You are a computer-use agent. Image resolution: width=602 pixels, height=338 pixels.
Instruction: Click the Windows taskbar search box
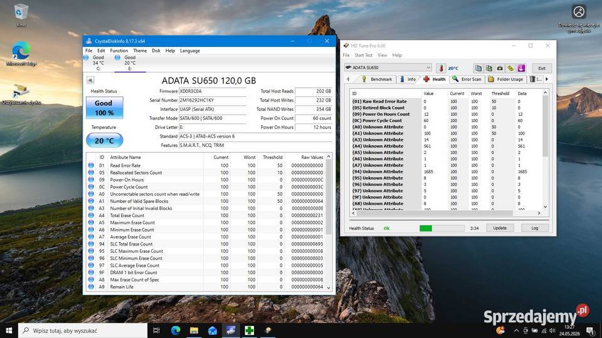[83, 330]
